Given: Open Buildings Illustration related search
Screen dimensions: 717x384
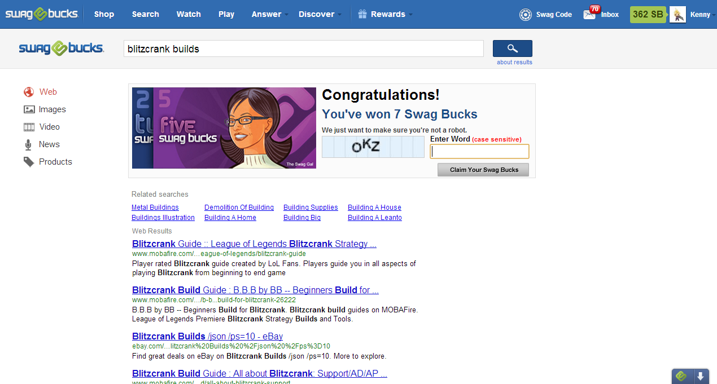Looking at the screenshot, I should (163, 218).
